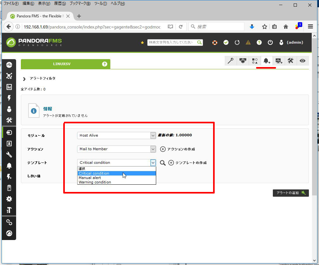Toggle the Critical condition template dropdown arrow

(153, 163)
